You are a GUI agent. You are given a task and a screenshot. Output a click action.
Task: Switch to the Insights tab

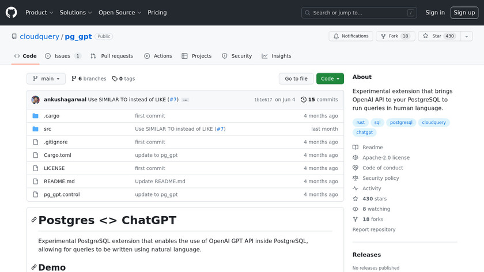pyautogui.click(x=276, y=56)
